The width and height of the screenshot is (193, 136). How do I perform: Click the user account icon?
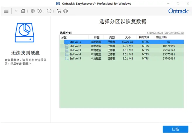tap(66, 11)
